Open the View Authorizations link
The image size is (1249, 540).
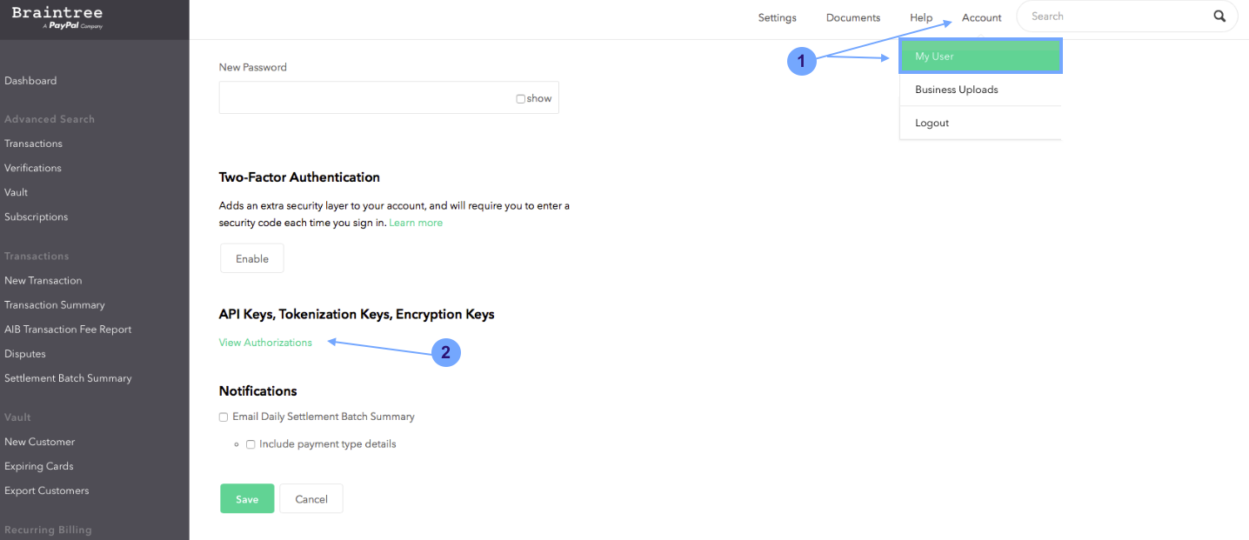265,343
